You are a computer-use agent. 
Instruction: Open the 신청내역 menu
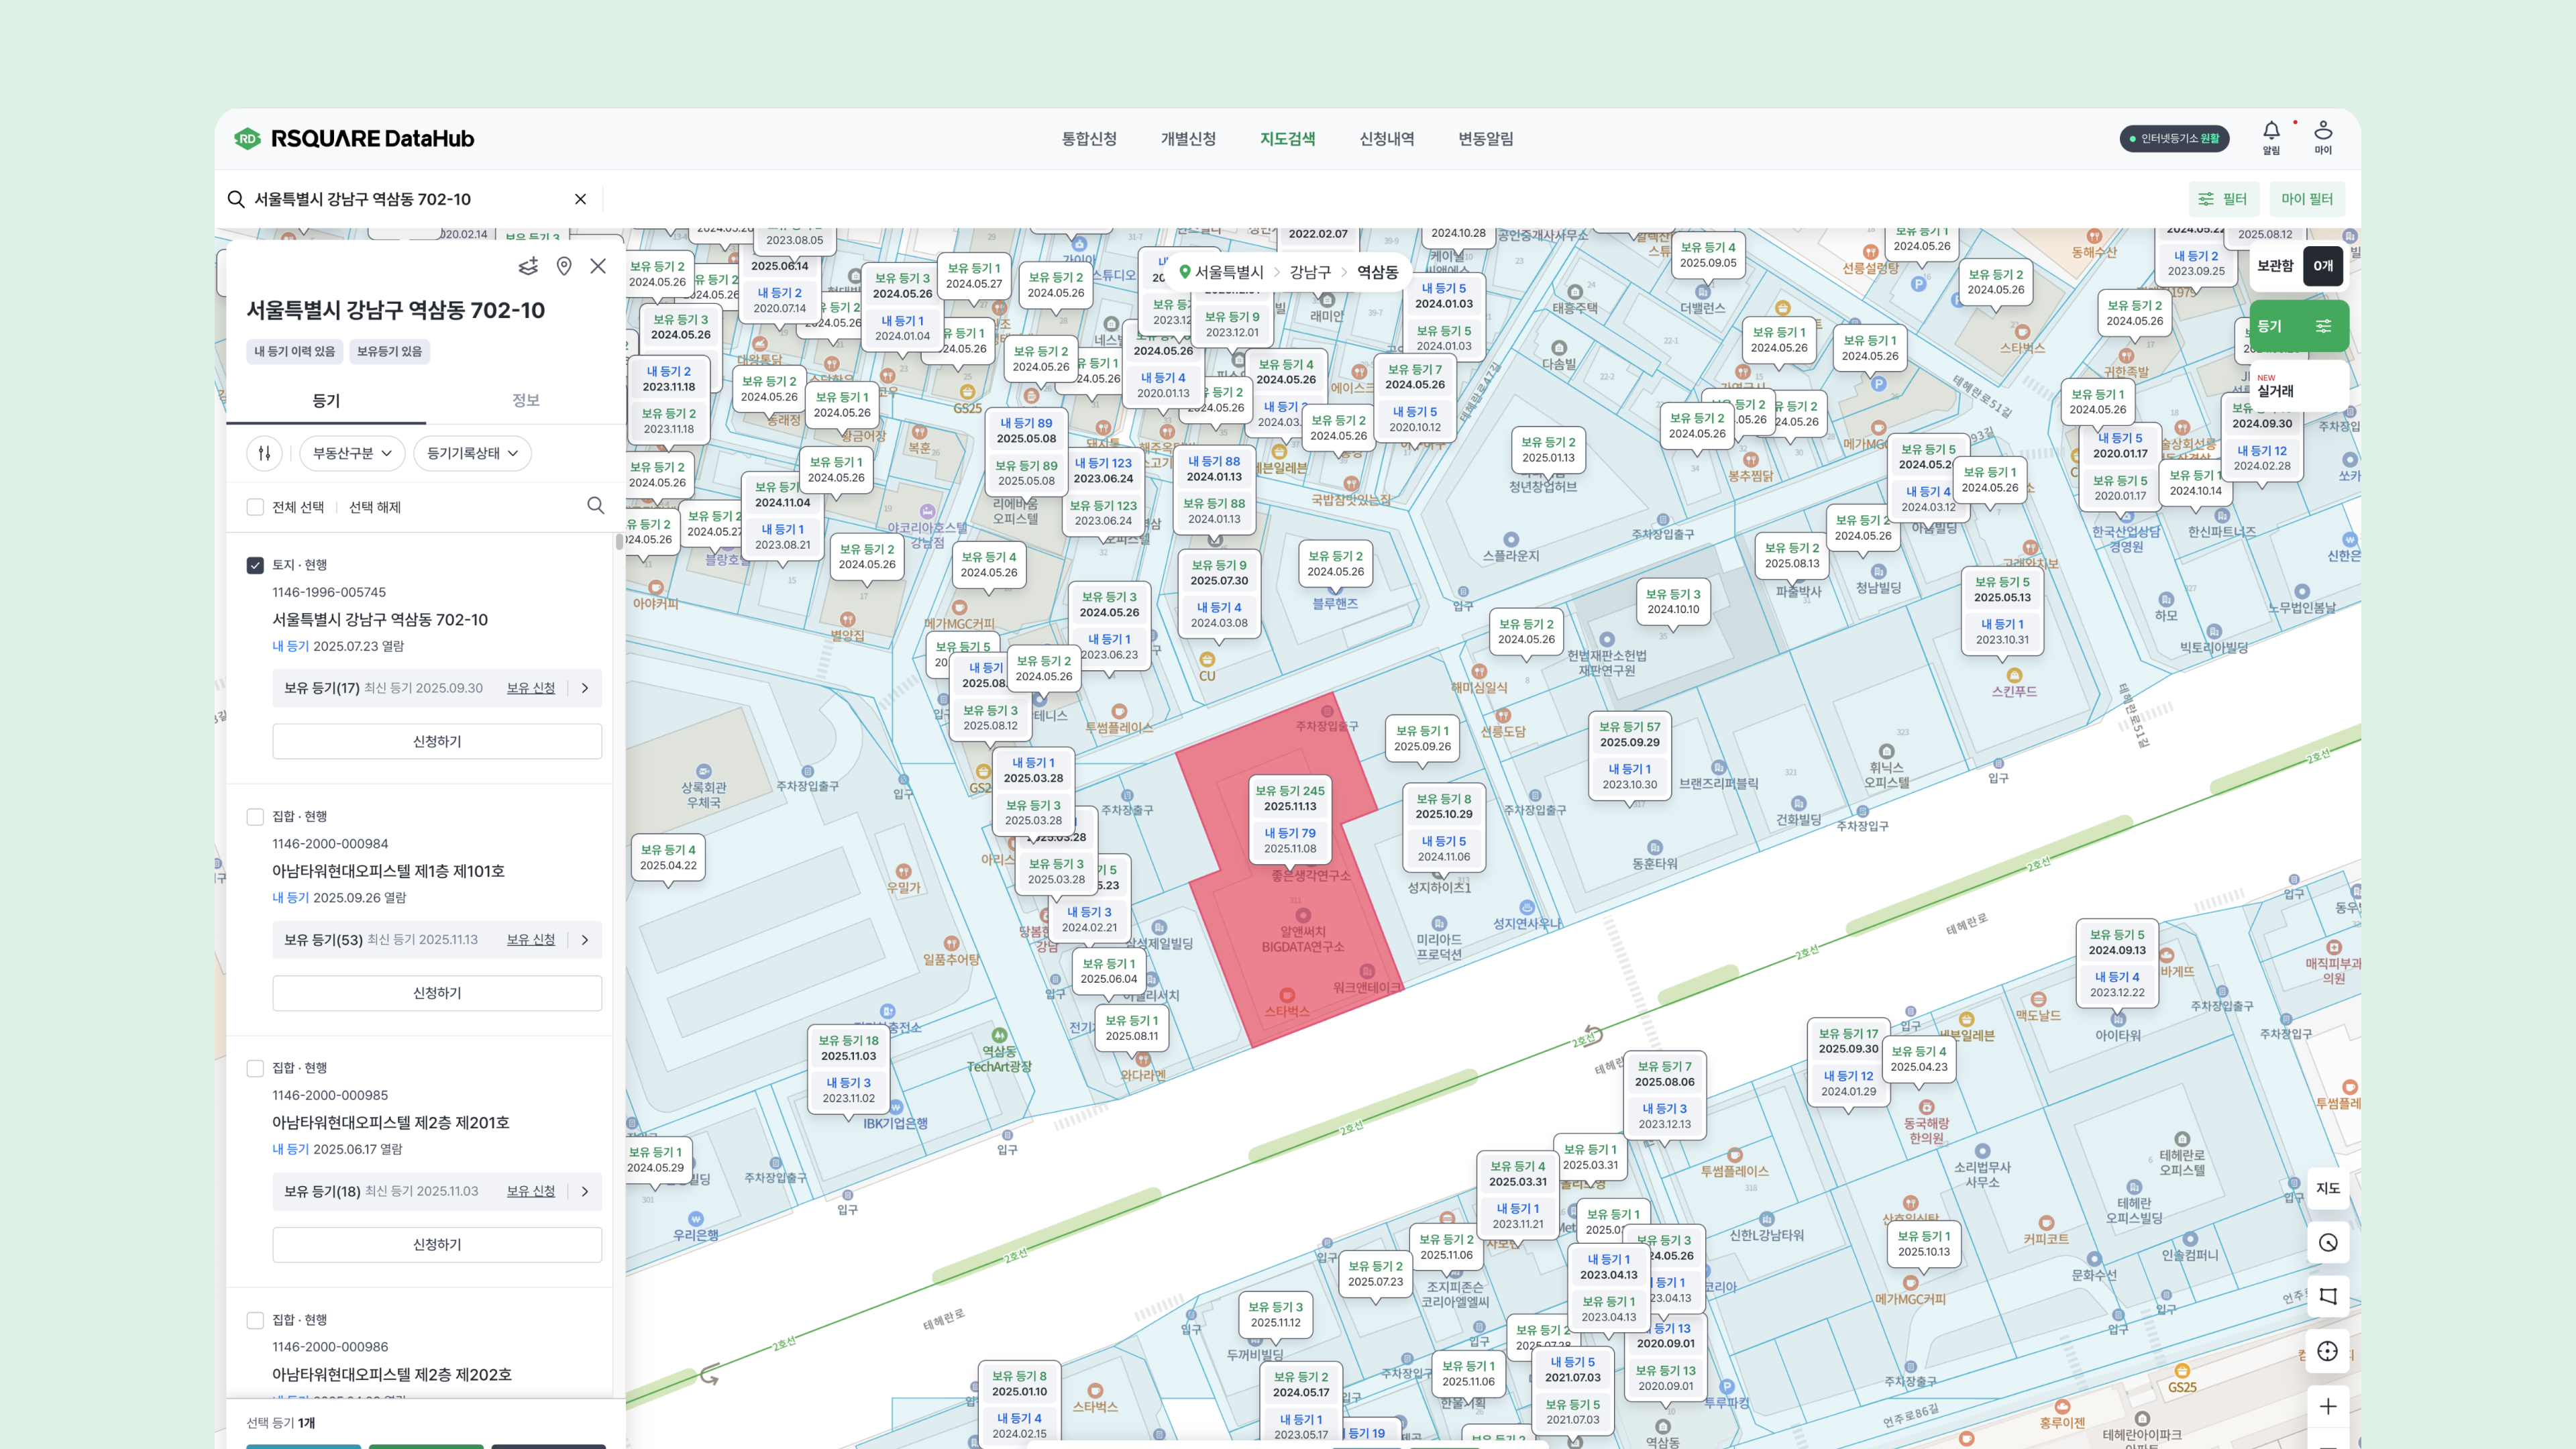(1386, 139)
